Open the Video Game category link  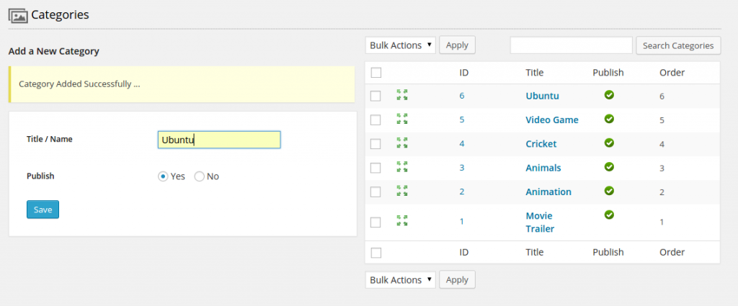pyautogui.click(x=551, y=120)
